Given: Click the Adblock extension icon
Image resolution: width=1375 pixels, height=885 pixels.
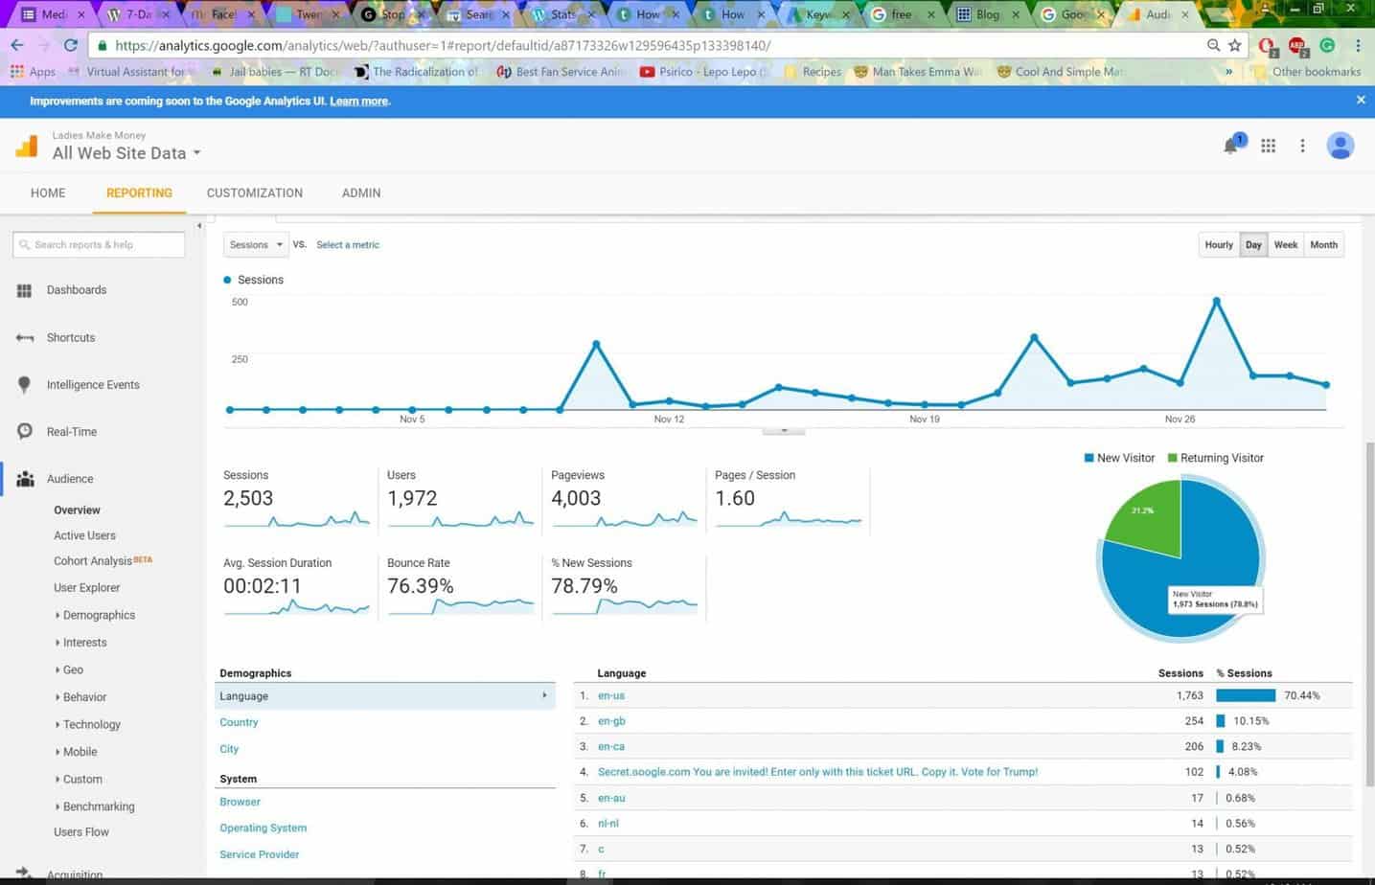Looking at the screenshot, I should coord(1296,46).
